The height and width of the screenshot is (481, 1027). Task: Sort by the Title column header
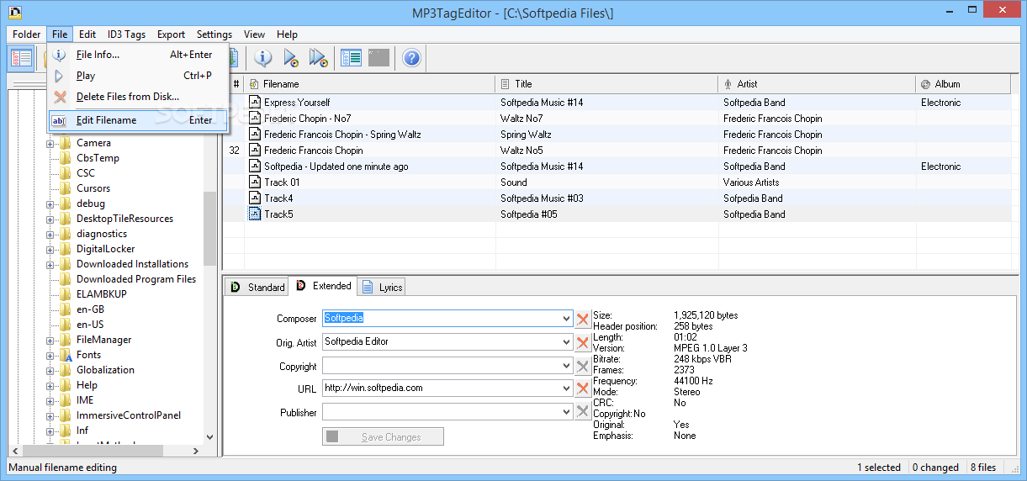(x=606, y=84)
